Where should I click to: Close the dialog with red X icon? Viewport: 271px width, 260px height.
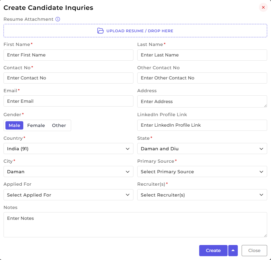click(263, 7)
